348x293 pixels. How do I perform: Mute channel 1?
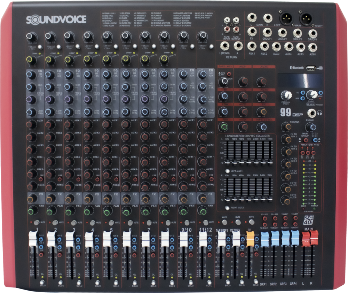37,222
